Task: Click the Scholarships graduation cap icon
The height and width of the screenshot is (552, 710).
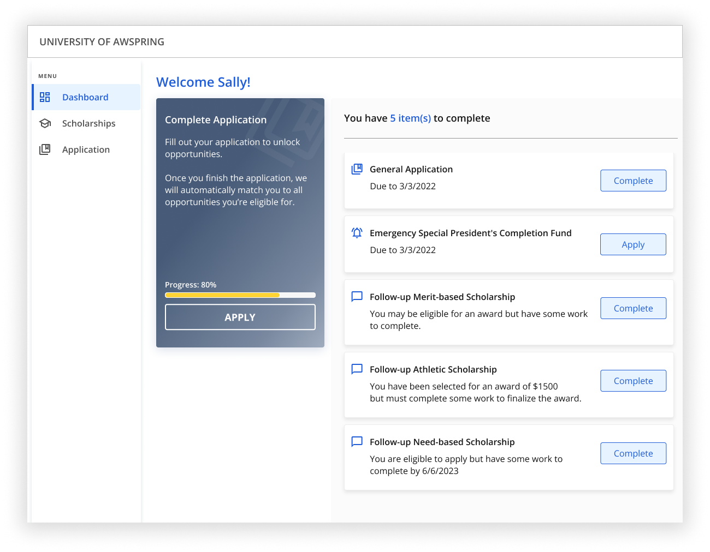Action: tap(45, 123)
